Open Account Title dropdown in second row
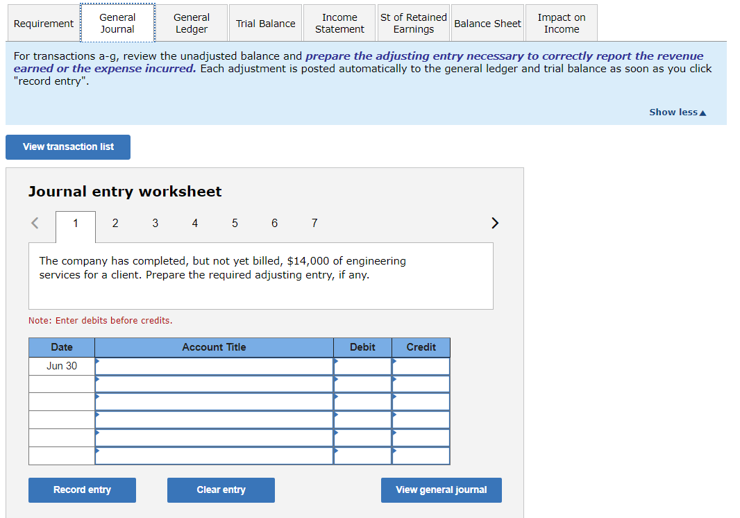The width and height of the screenshot is (740, 518). pos(215,385)
